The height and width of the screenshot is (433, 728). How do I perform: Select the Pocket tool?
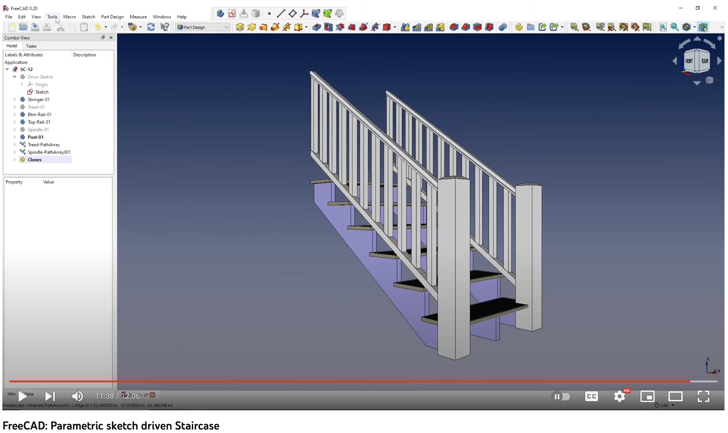(317, 27)
